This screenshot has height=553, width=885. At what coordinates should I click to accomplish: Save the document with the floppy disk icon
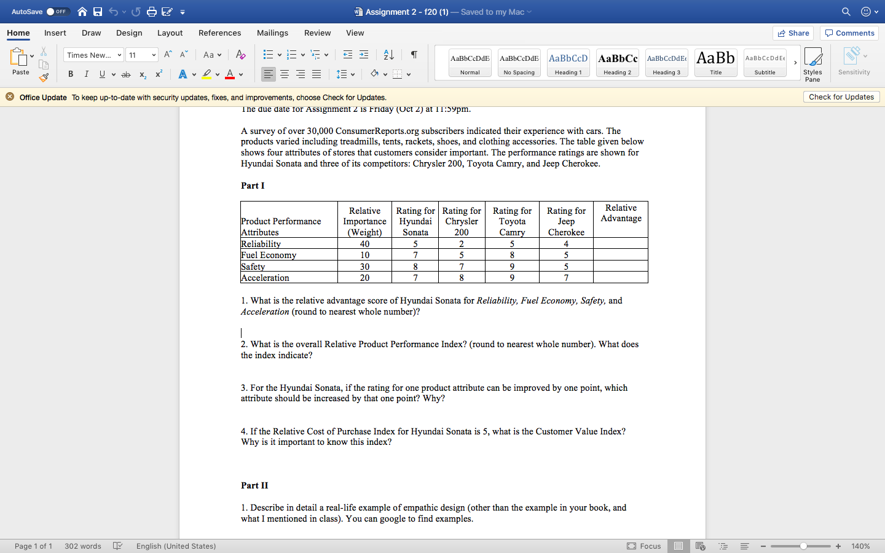click(x=98, y=12)
